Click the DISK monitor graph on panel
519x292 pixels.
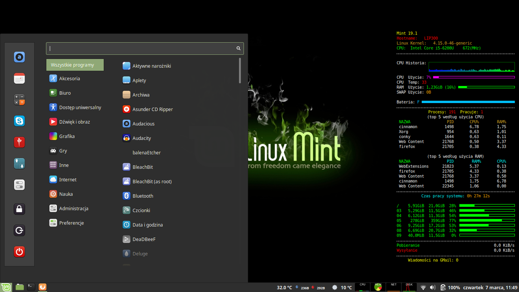409,287
